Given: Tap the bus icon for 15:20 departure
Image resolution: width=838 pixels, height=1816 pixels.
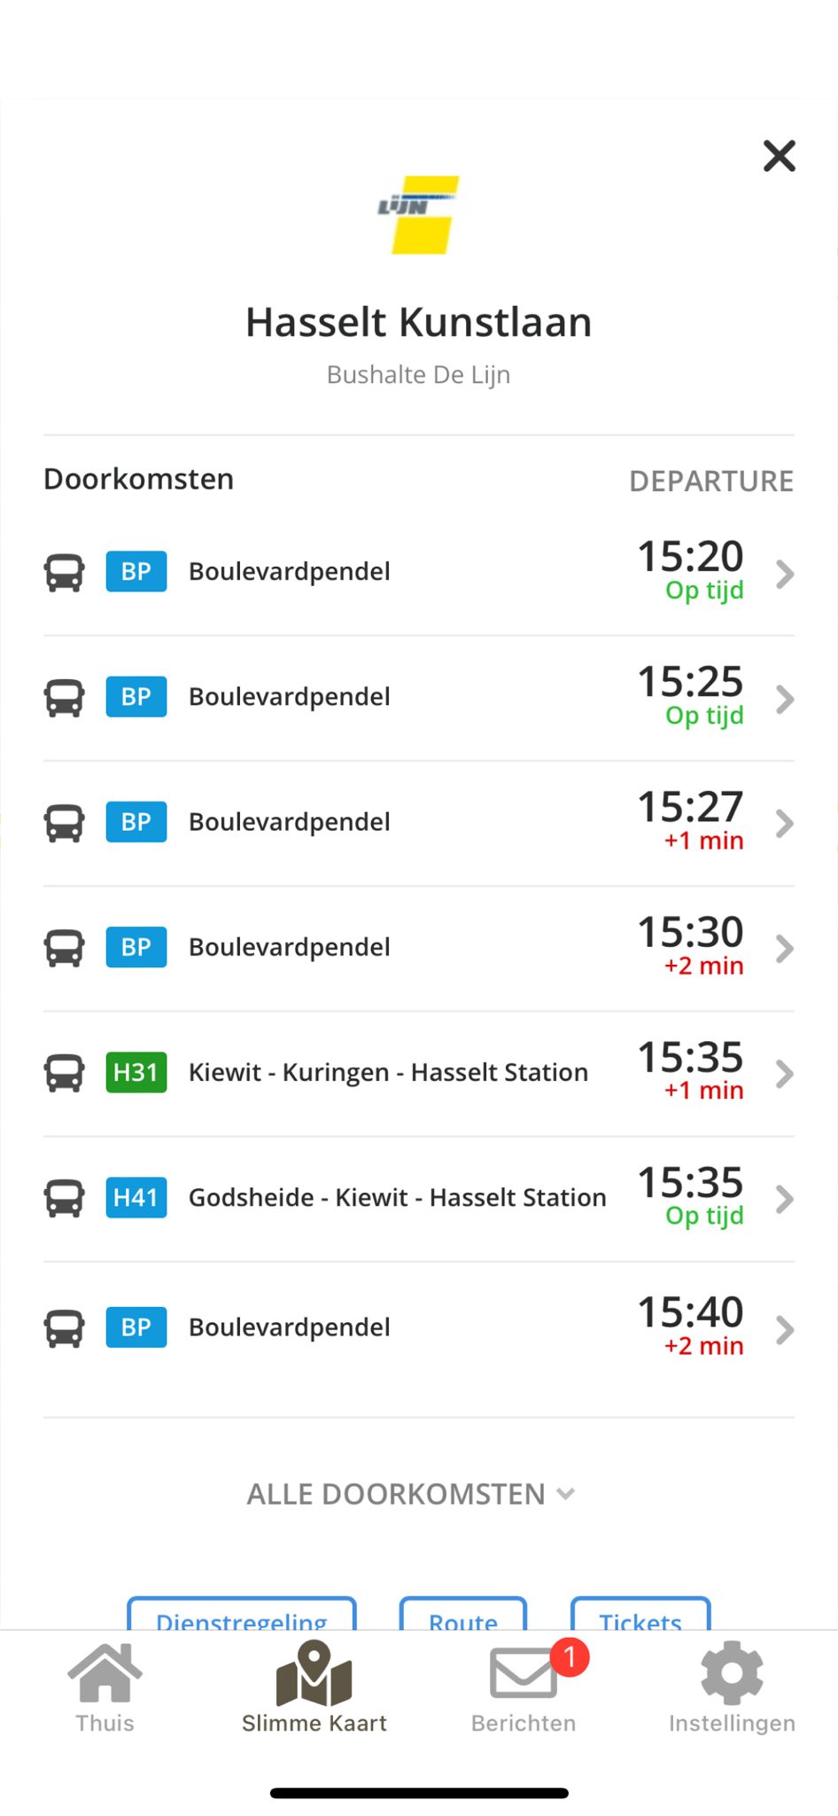Looking at the screenshot, I should pyautogui.click(x=65, y=573).
